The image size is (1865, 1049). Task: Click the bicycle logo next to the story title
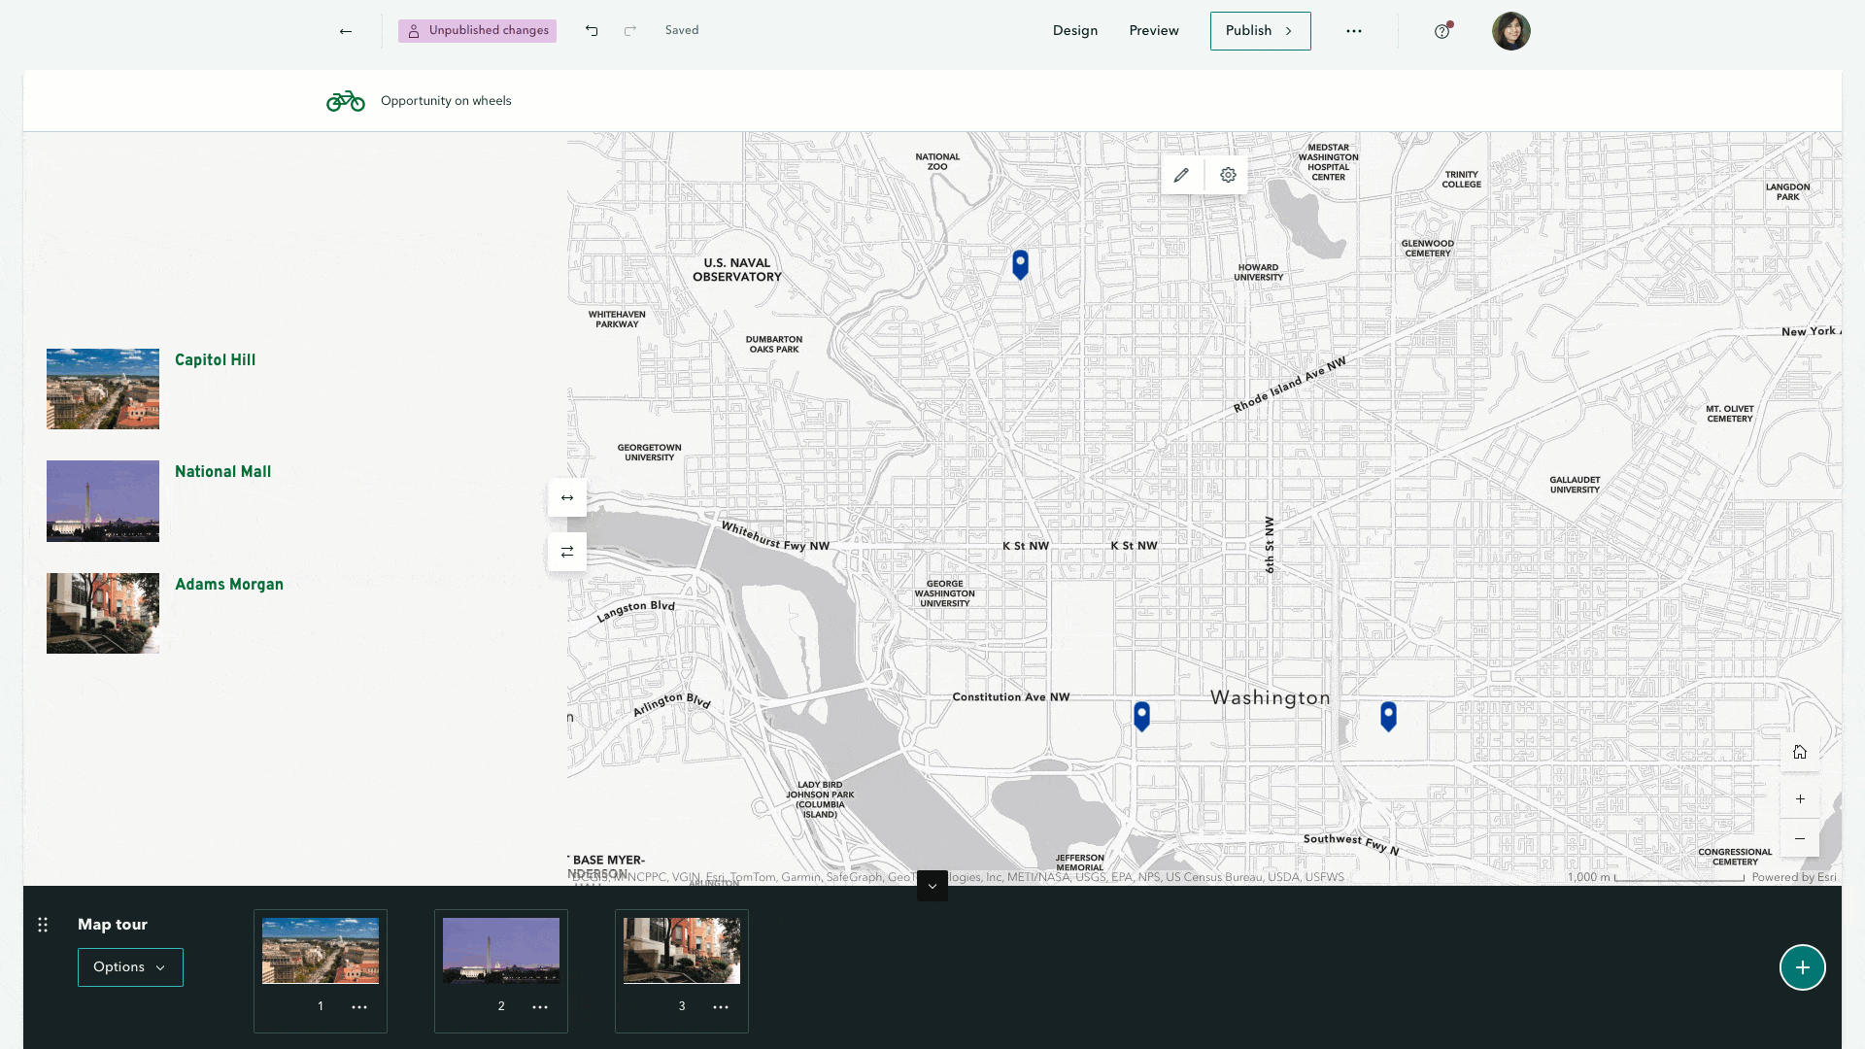pos(345,100)
